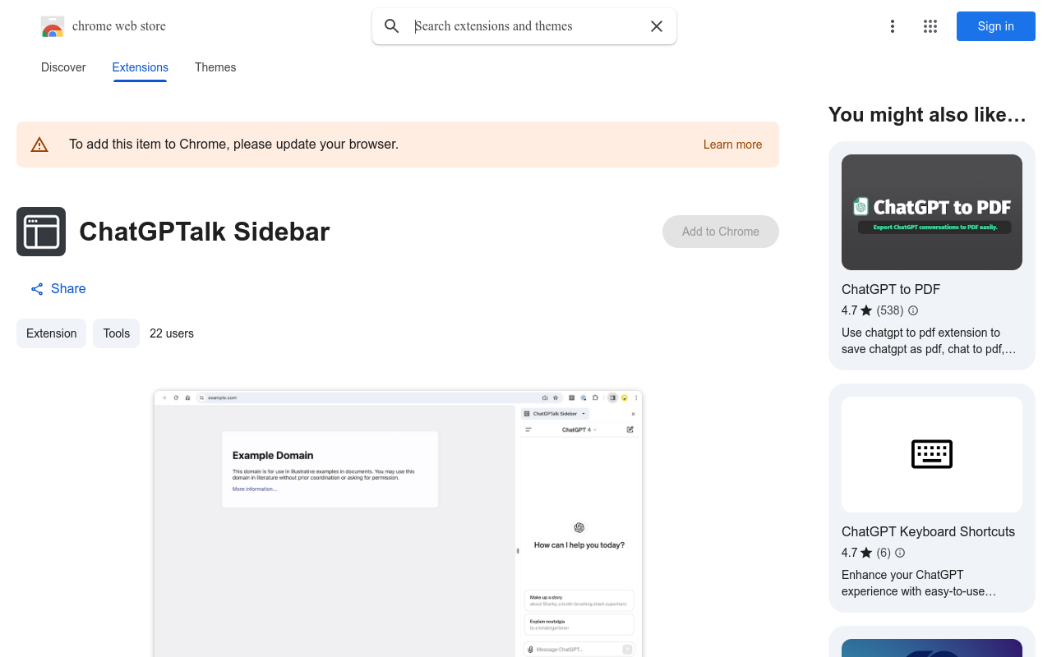Screen dimensions: 1052x657
Task: Click the Keyboard Shortcuts rating star
Action: pos(866,553)
